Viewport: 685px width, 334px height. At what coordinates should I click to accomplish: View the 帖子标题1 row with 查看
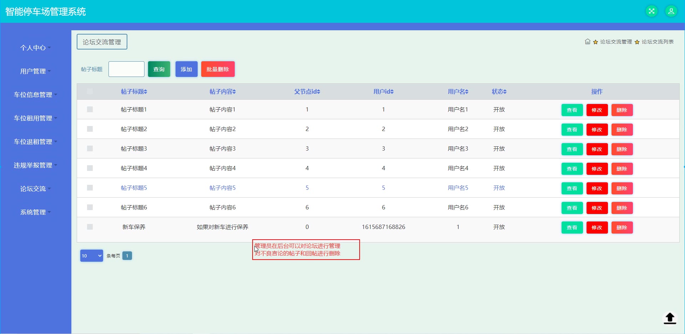(572, 110)
